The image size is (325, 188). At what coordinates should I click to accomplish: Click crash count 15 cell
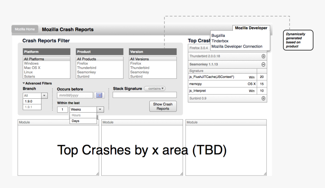pos(262,84)
